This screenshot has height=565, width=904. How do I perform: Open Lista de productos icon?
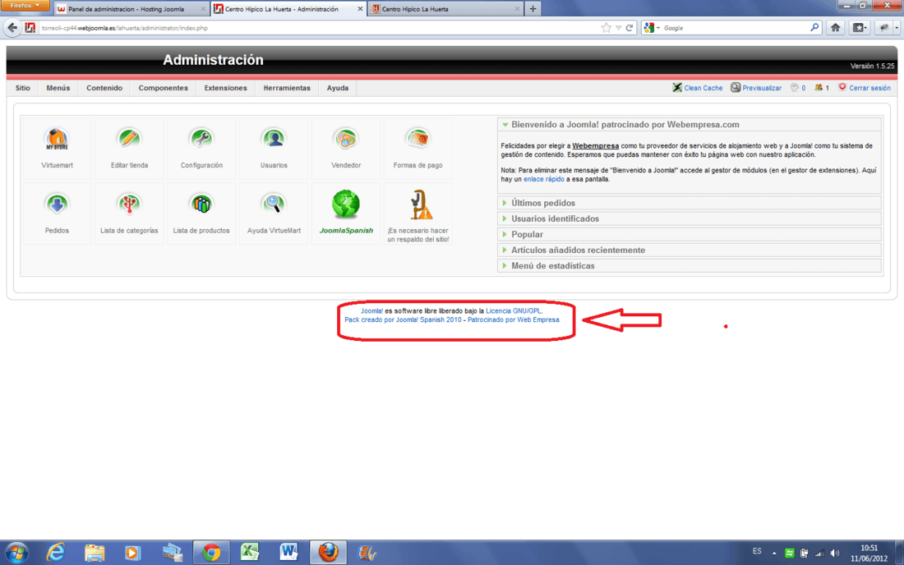point(201,204)
